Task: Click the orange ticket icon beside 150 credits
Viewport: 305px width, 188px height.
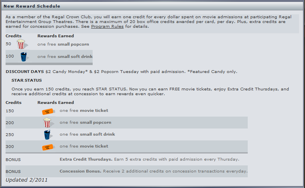Action: (x=48, y=111)
